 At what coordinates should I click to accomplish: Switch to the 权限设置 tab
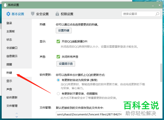click(64, 14)
